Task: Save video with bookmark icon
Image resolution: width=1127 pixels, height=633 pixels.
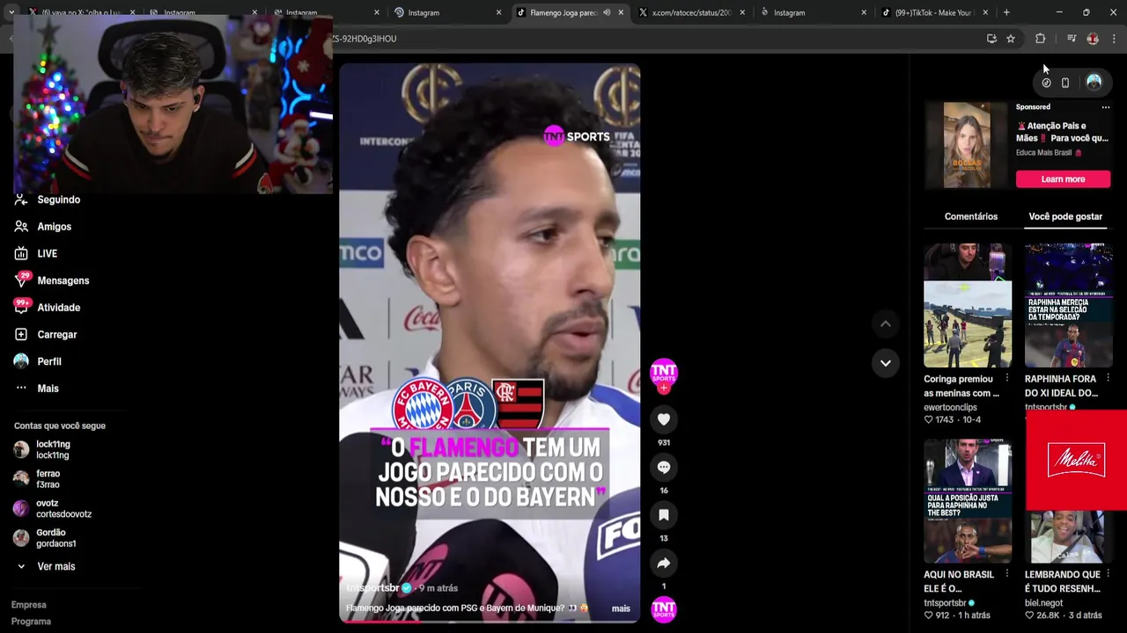Action: coord(664,515)
